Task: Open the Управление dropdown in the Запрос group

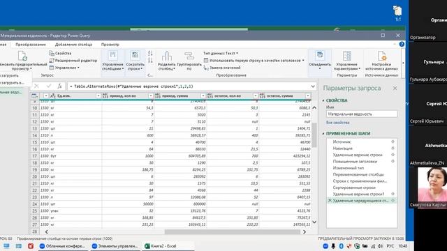Action: click(64, 68)
